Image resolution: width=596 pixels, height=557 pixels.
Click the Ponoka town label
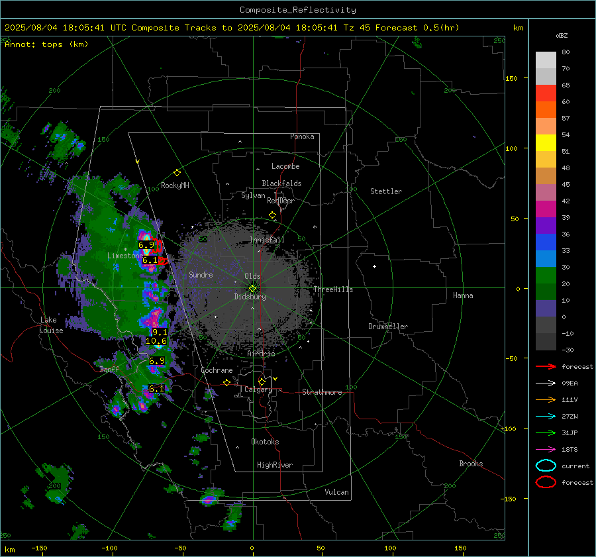pos(302,137)
